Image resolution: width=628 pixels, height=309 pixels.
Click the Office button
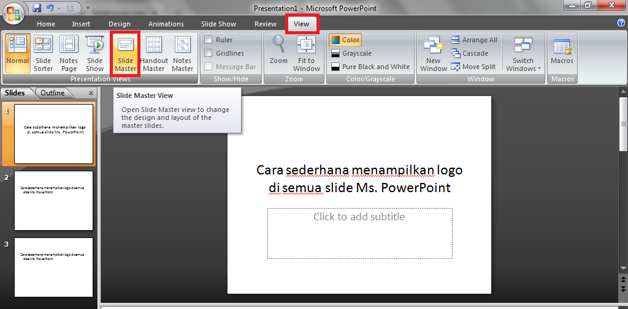click(13, 12)
